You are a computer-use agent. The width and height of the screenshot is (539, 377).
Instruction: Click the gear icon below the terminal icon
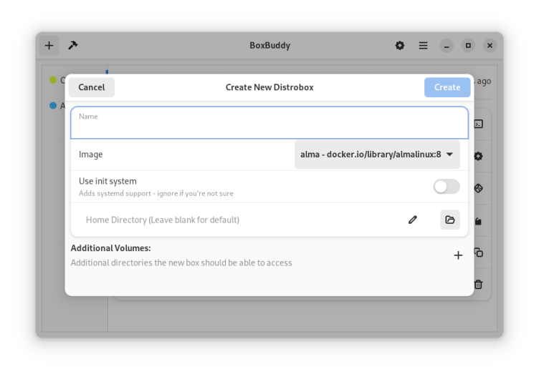click(479, 156)
